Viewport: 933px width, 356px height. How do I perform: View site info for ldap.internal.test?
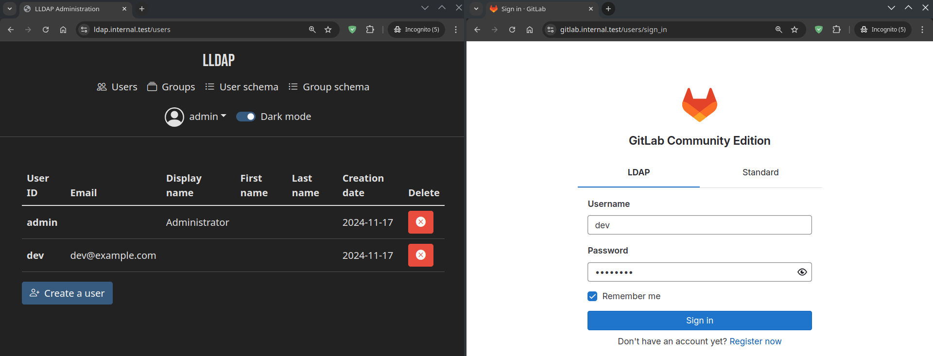coord(84,30)
